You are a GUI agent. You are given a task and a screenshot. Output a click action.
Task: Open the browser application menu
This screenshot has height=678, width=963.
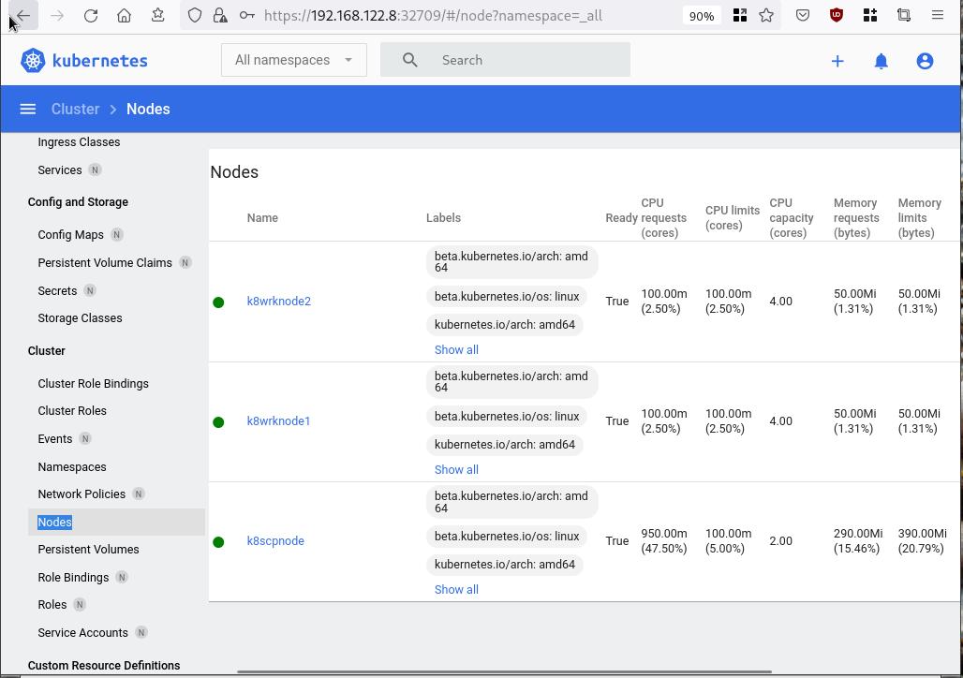click(938, 16)
